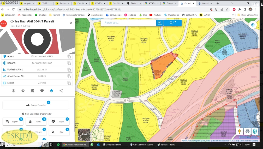
Task: Show nearby Eğitim places
Action: 13,122
